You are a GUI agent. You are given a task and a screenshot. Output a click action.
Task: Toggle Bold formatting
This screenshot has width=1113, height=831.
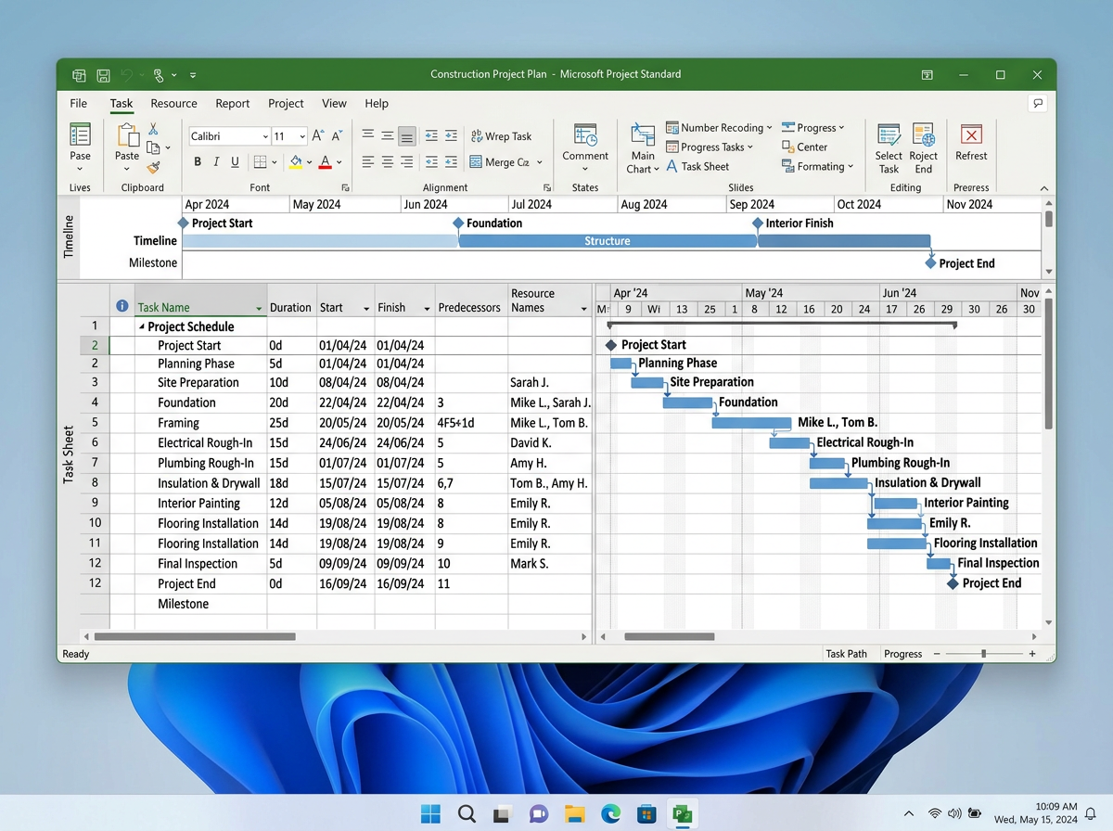198,162
